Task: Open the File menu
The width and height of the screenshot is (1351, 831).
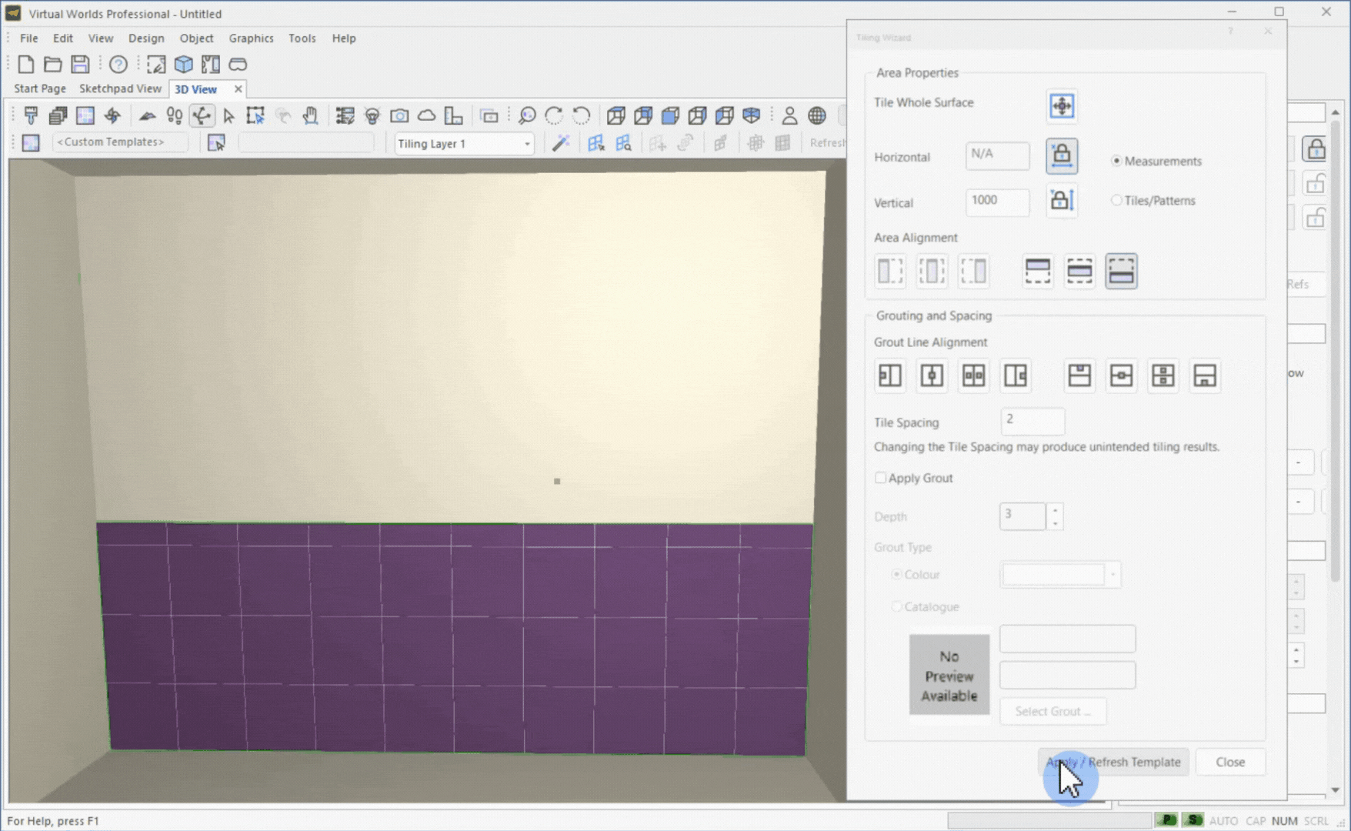Action: [x=28, y=38]
